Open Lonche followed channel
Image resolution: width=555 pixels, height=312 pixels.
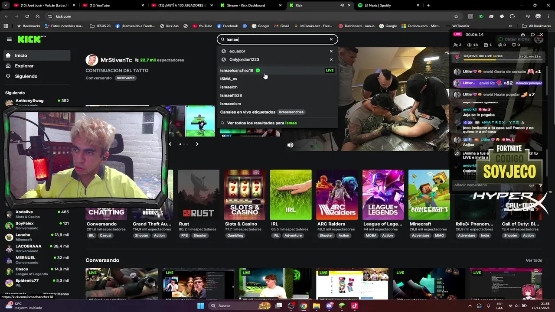pyautogui.click(x=36, y=237)
